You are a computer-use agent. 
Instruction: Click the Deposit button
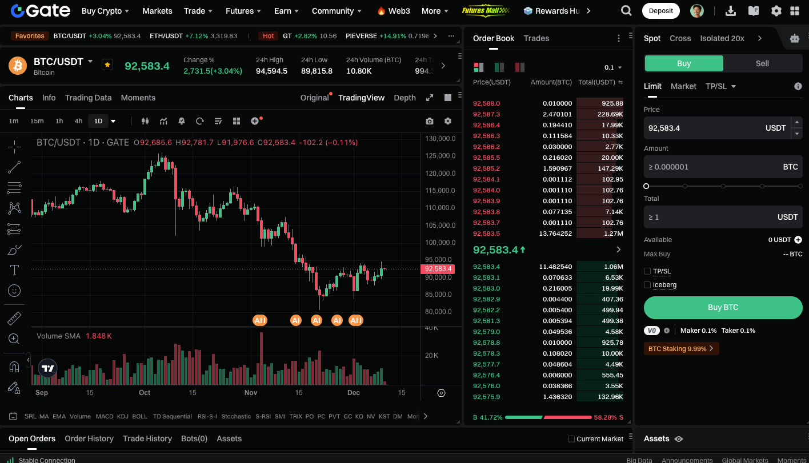tap(661, 11)
